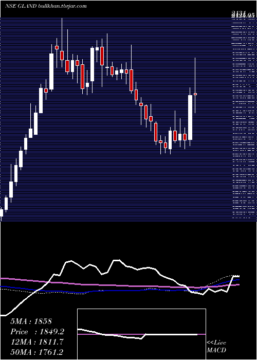Open the MACD inset chart box
Image resolution: width=257 pixels, height=360 pixels.
(x=141, y=334)
